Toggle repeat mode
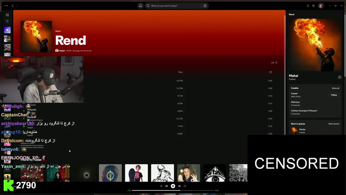346x195 pixels. point(185,186)
